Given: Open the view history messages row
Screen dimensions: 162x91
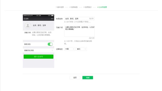Looking at the screenshot, I should click(38, 50).
